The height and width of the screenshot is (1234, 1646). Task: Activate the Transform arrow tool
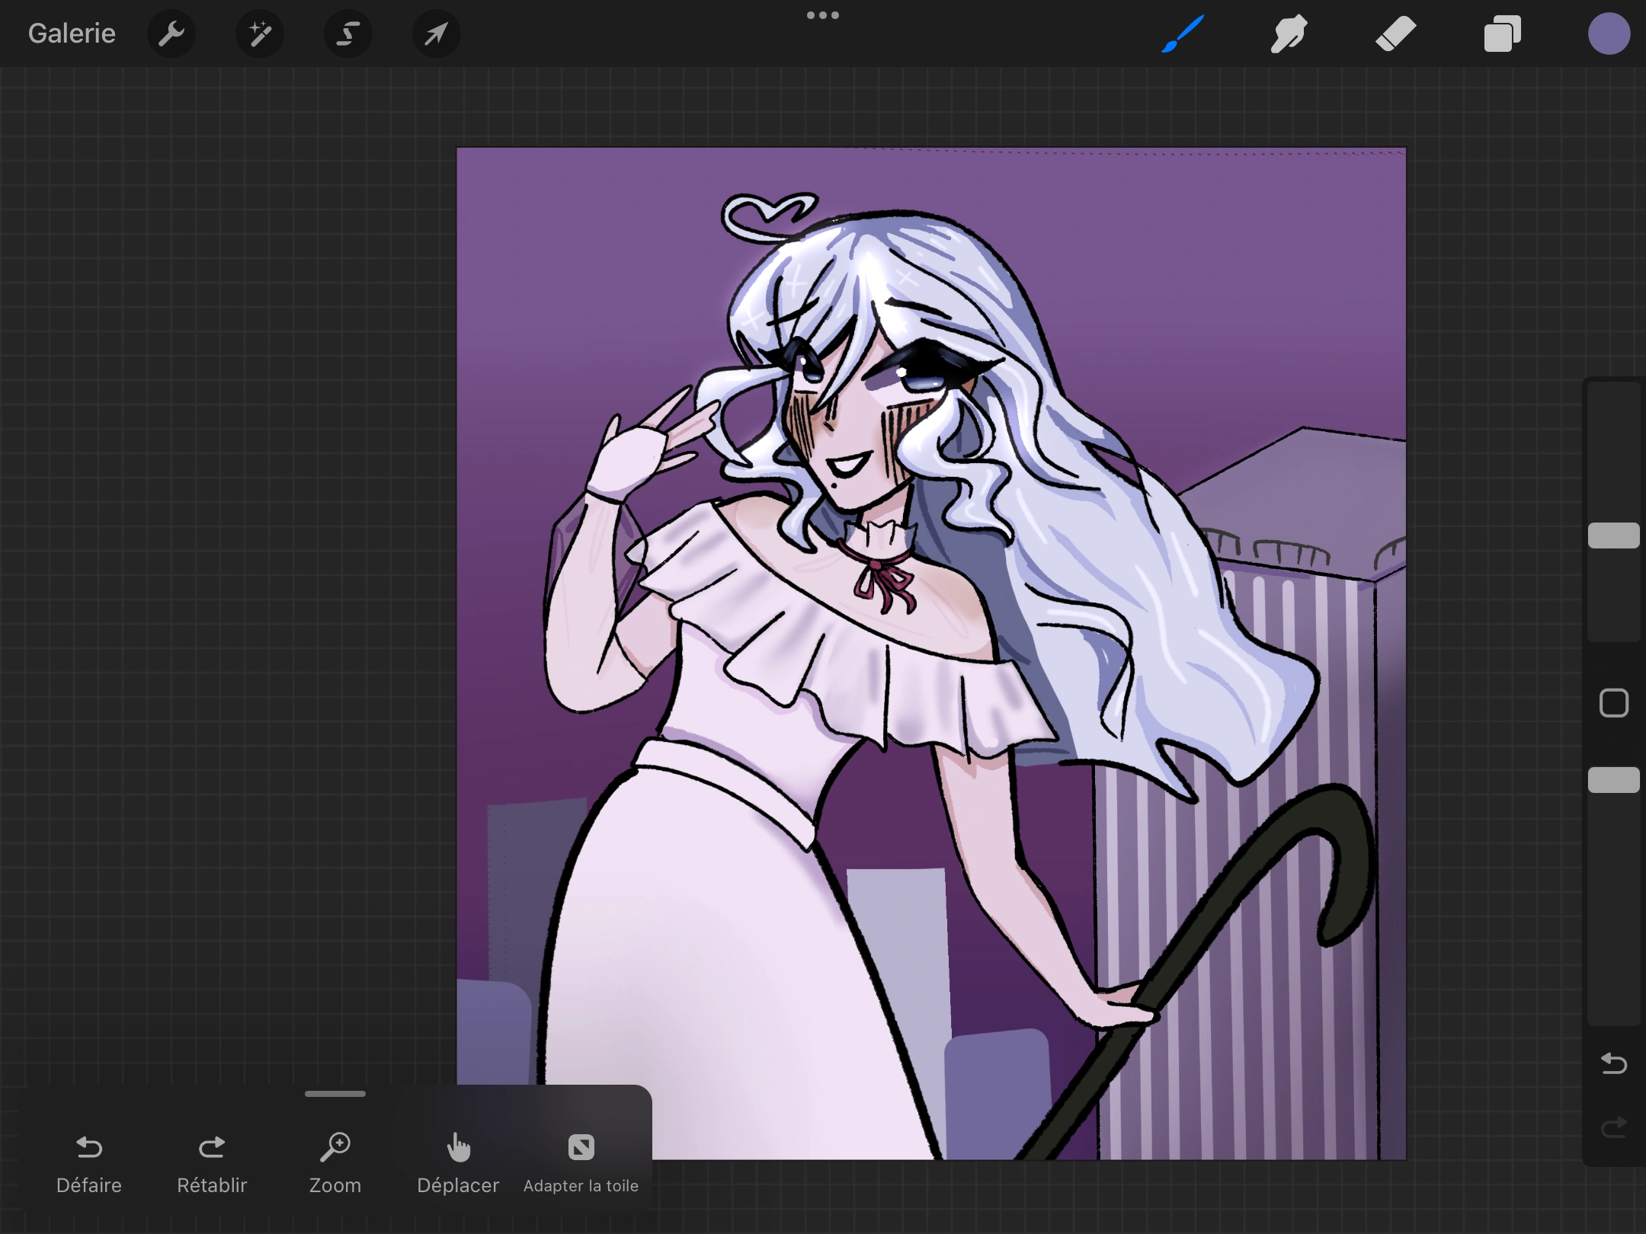click(437, 34)
